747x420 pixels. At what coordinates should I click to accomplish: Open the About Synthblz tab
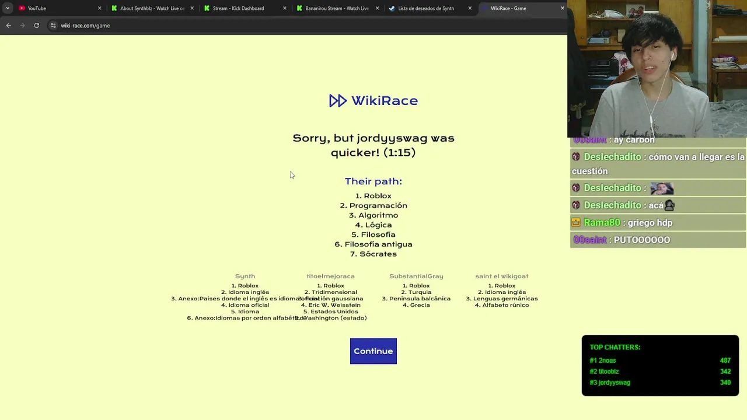[x=152, y=8]
